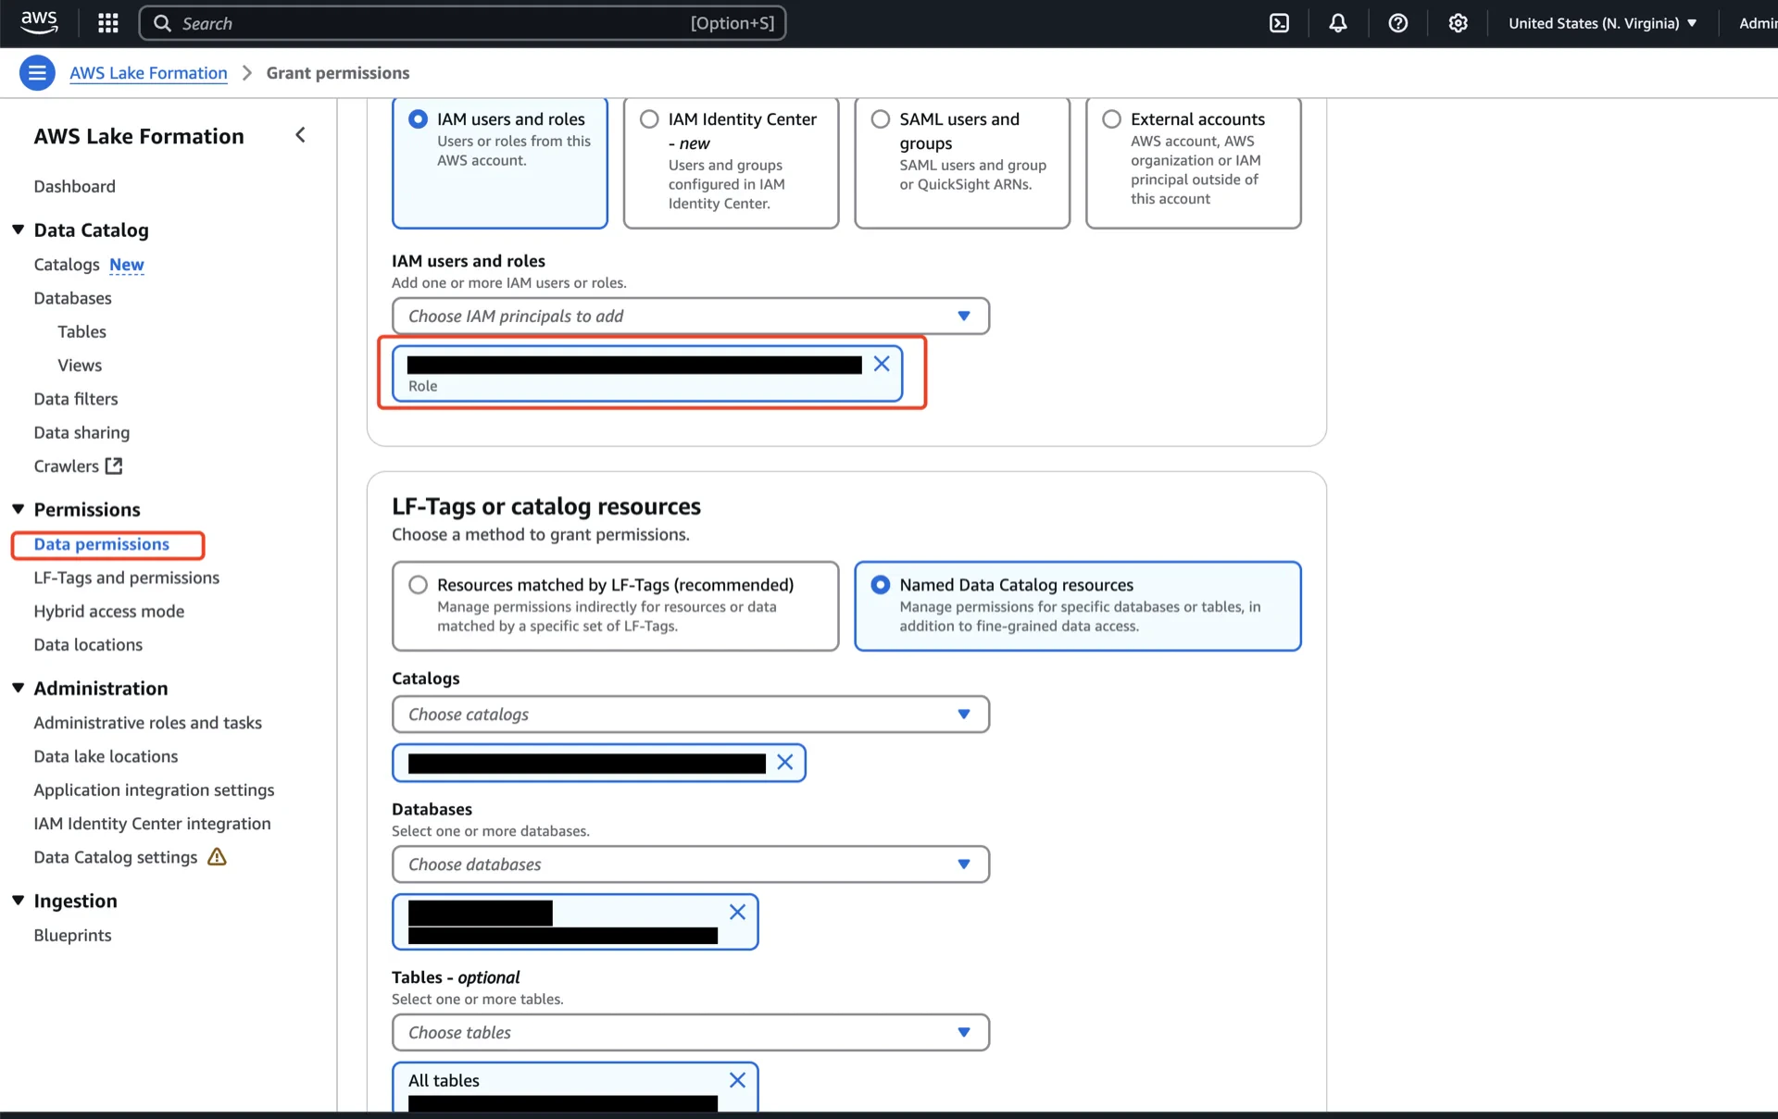This screenshot has width=1778, height=1119.
Task: Open Choose catalogs dropdown
Action: click(x=691, y=715)
